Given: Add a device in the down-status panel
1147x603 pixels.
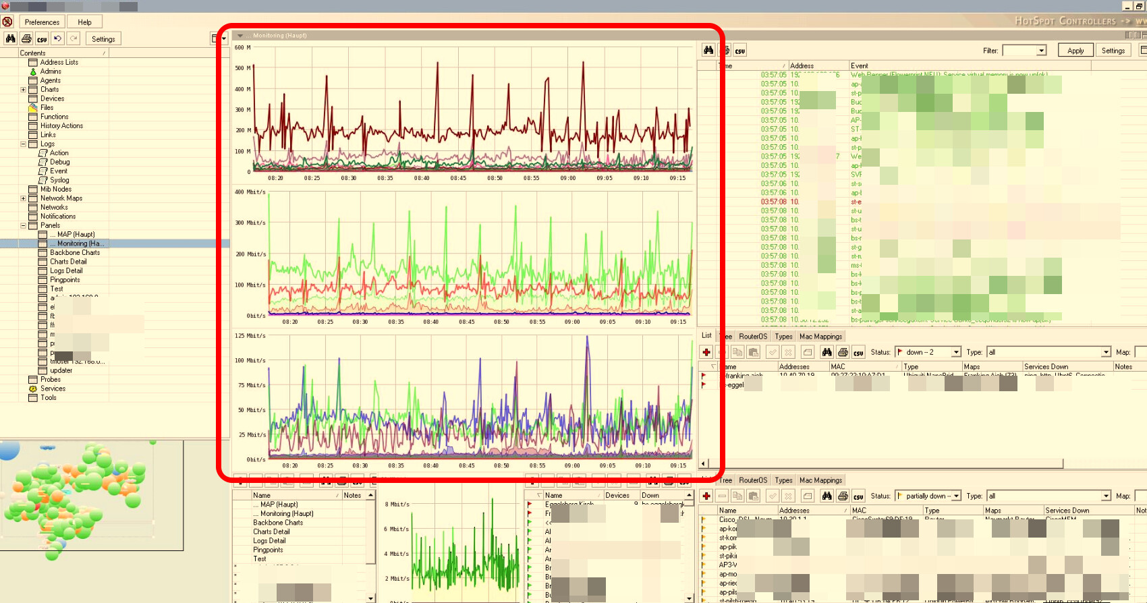Looking at the screenshot, I should tap(706, 352).
